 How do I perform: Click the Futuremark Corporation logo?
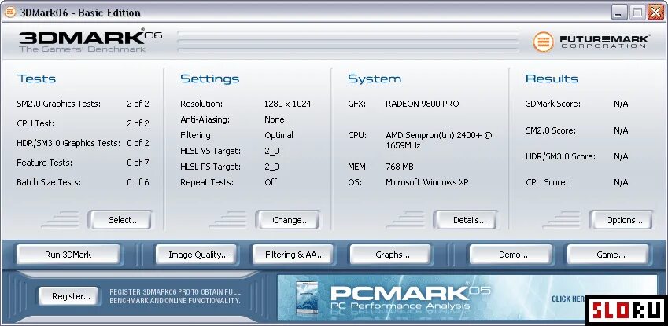pyautogui.click(x=592, y=42)
